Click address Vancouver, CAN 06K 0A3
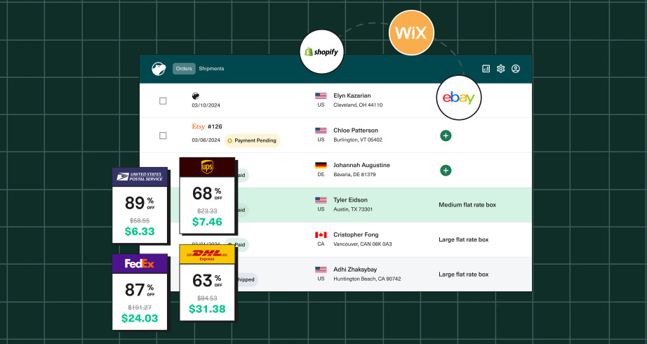Viewport: 647px width, 344px height. [x=362, y=244]
